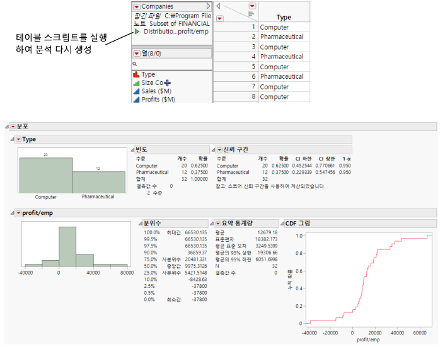This screenshot has height=347, width=445.
Task: Open the Companies table red triangle menu
Action: 137,6
